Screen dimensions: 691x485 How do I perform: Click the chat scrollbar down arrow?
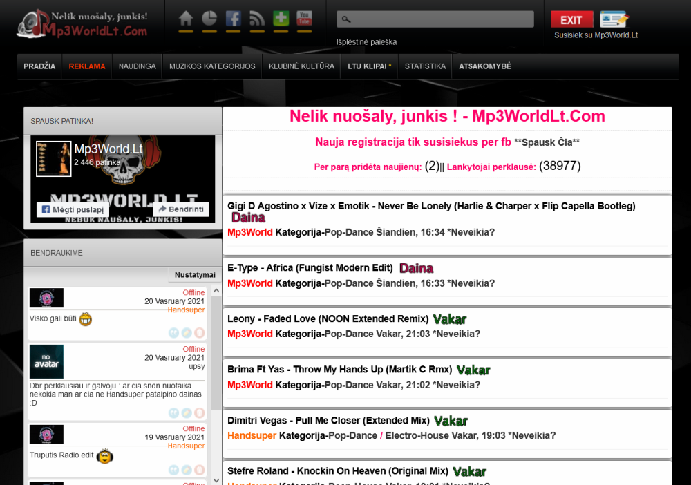[x=216, y=480]
